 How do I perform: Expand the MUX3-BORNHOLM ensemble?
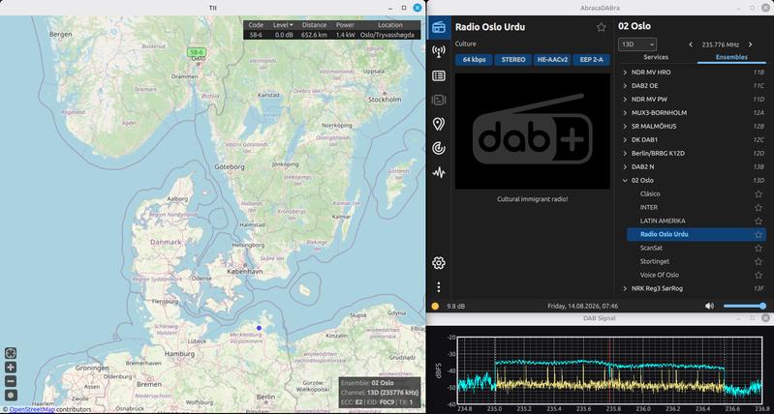625,113
